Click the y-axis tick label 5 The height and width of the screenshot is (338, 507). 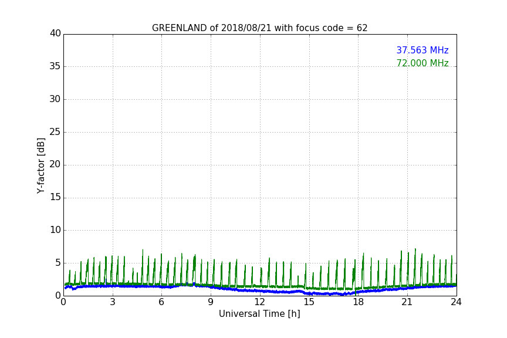pos(58,263)
